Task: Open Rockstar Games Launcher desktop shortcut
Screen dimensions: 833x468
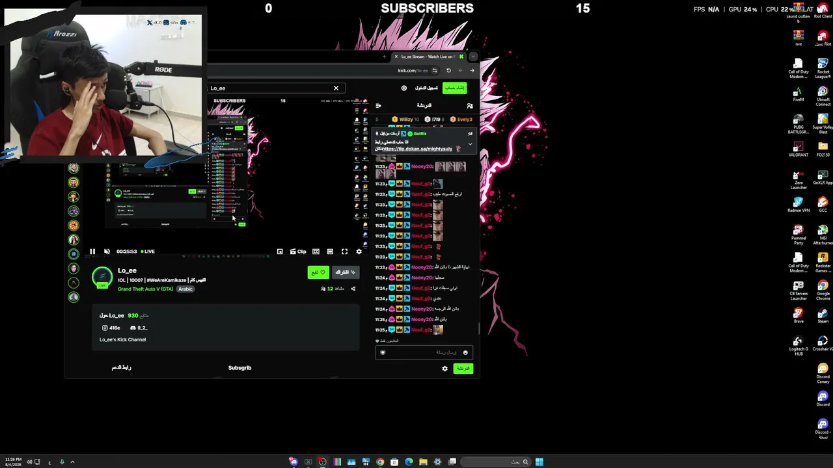Action: pos(823,262)
